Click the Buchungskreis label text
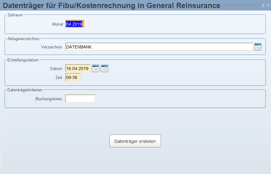Screen dimensions: 271x174 click(49, 99)
